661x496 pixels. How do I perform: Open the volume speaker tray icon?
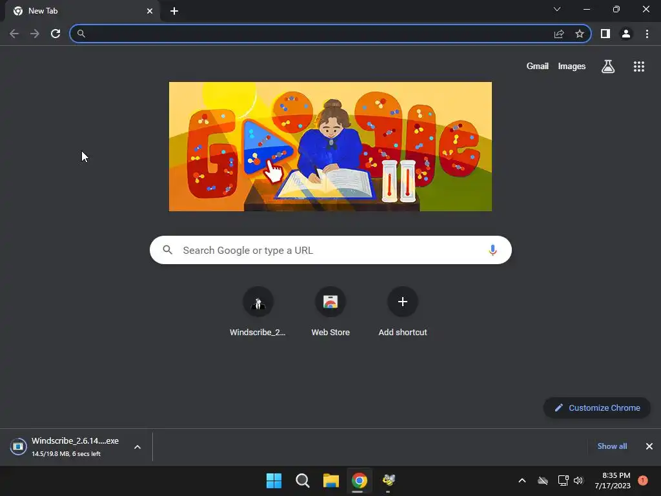(578, 480)
